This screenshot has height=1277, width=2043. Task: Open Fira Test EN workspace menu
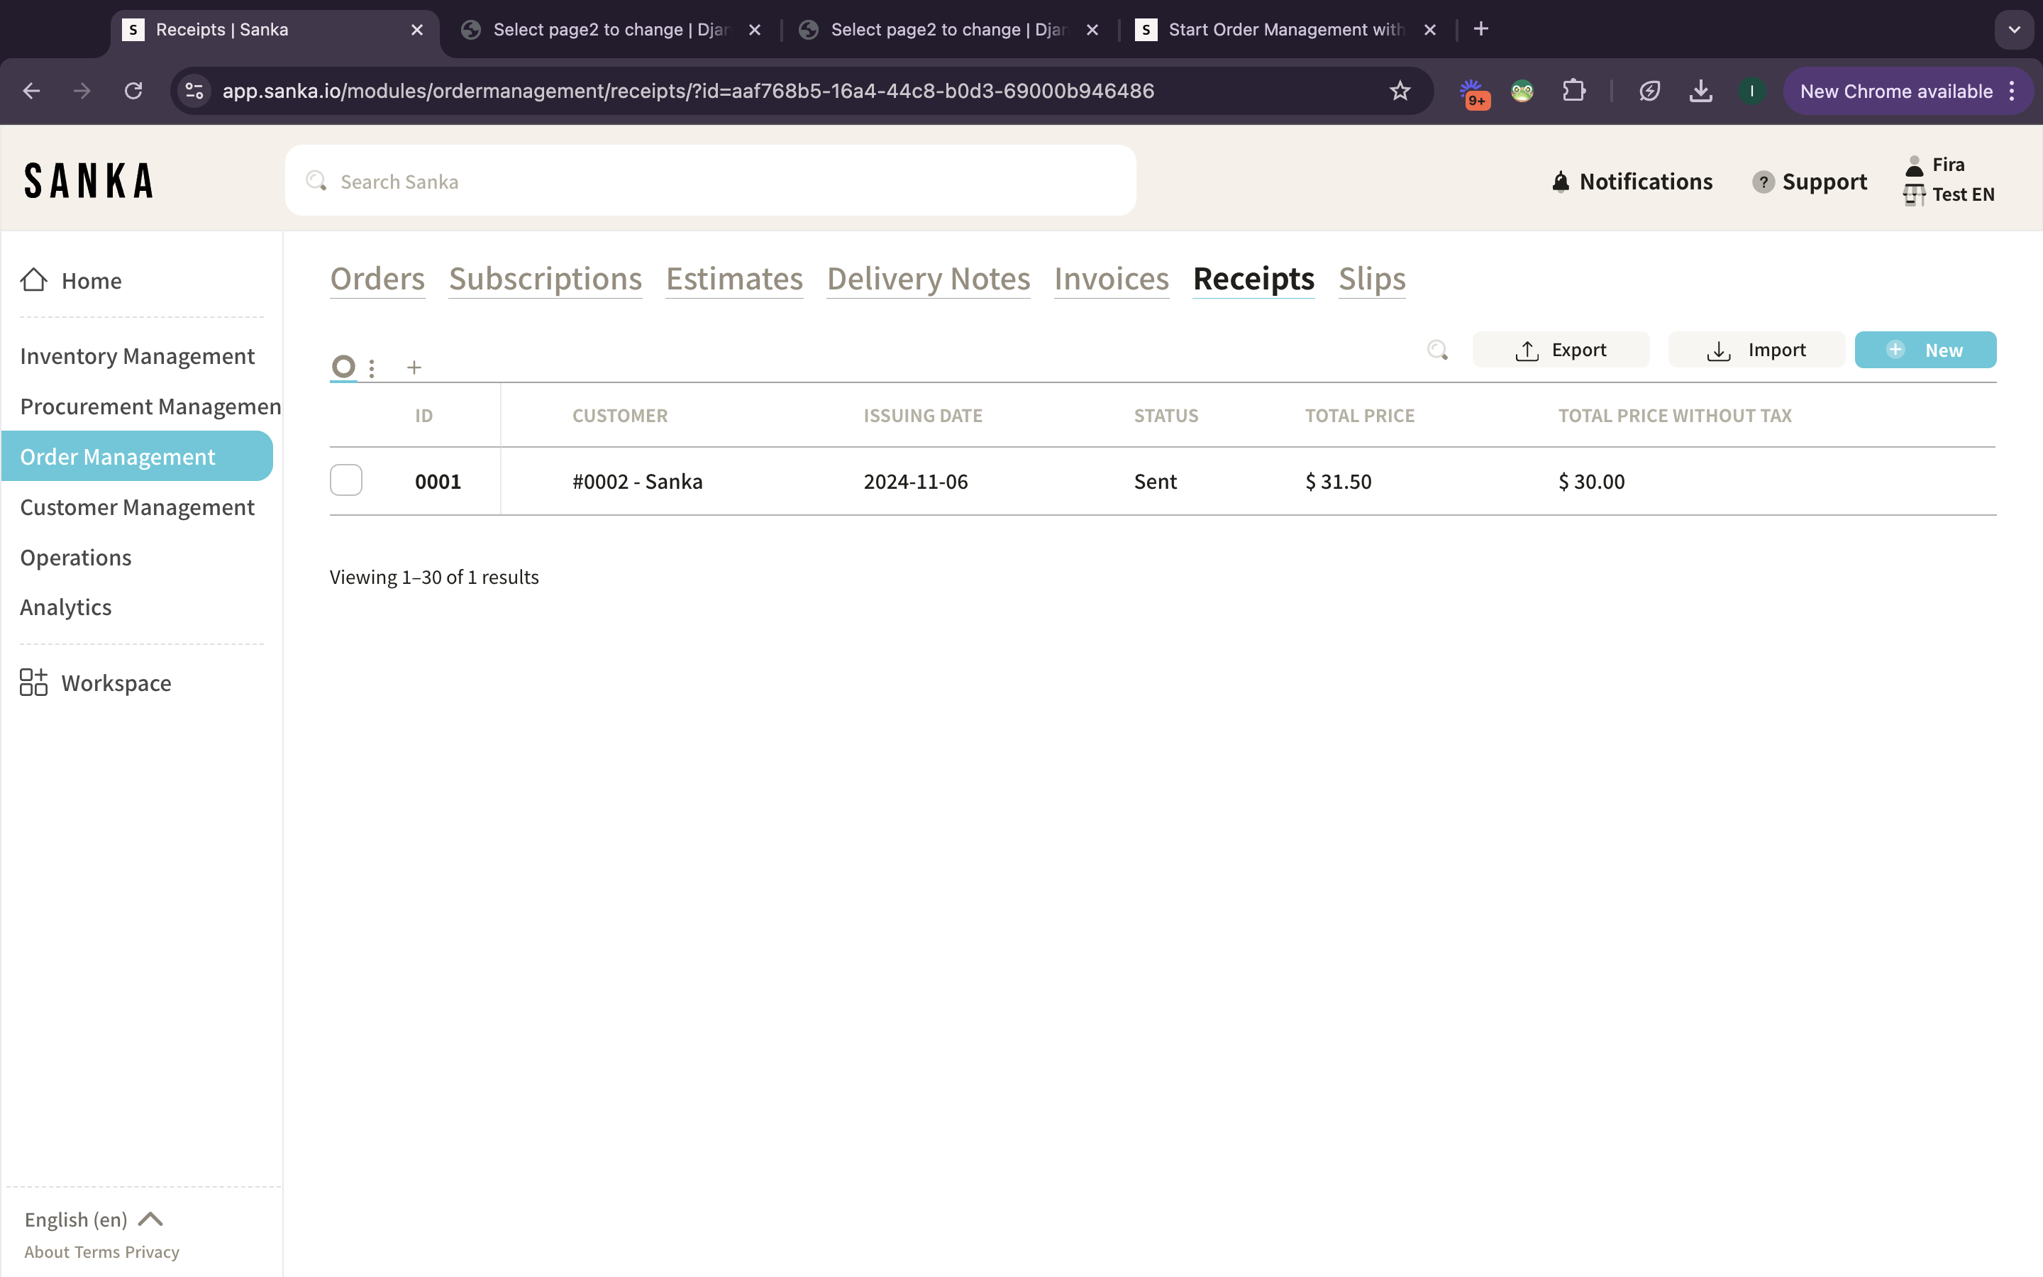[1949, 180]
